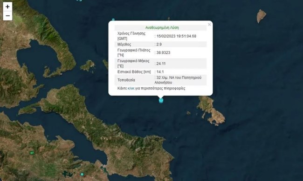The height and width of the screenshot is (181, 303).
Task: Click the 'Εστιακό Βάθος [km]' label
Action: 134,72
